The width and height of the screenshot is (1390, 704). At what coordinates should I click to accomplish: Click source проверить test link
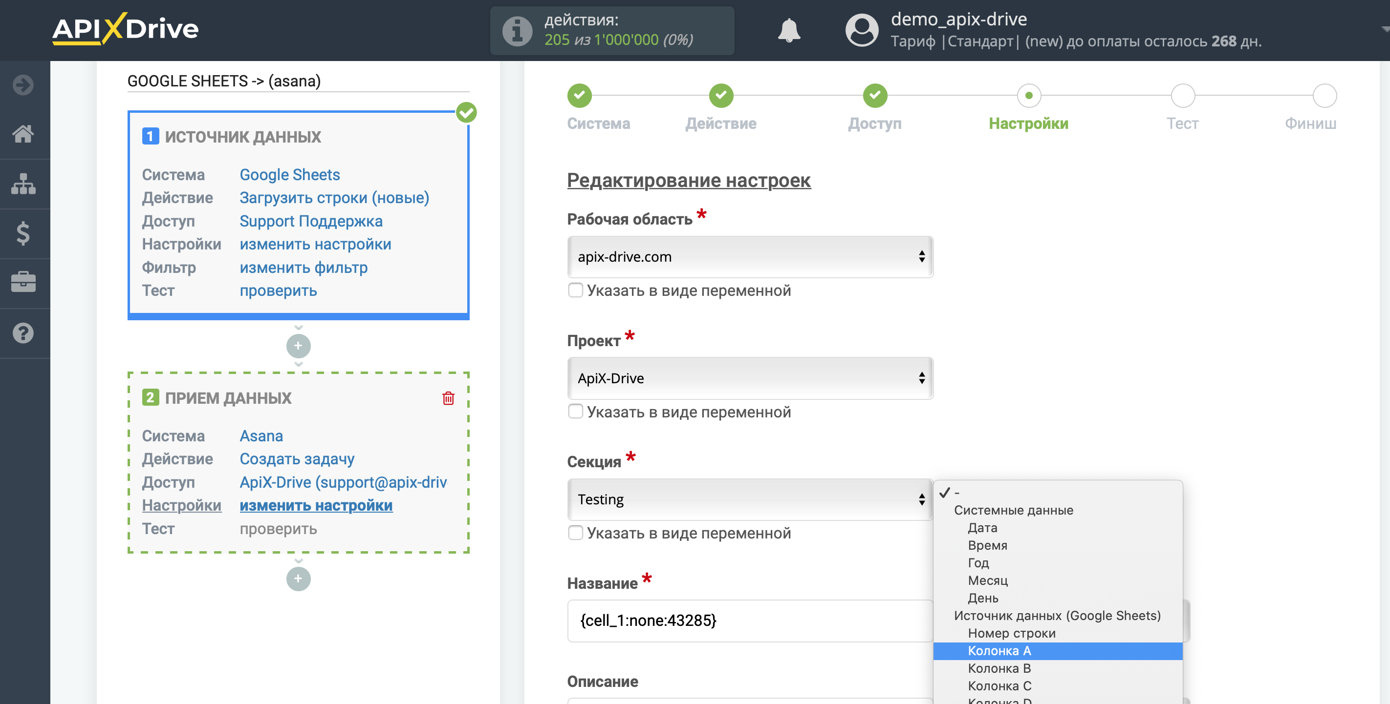click(x=278, y=290)
